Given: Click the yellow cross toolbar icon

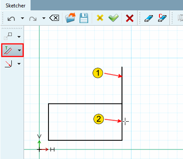Looking at the screenshot, I should pyautogui.click(x=100, y=18).
